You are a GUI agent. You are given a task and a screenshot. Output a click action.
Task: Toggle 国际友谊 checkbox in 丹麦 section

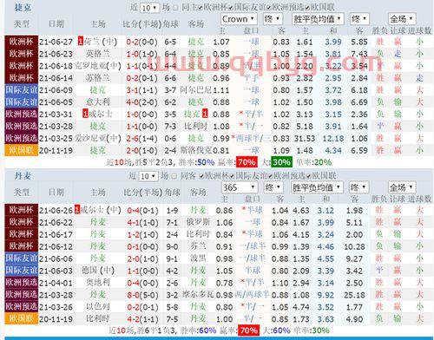(x=232, y=176)
